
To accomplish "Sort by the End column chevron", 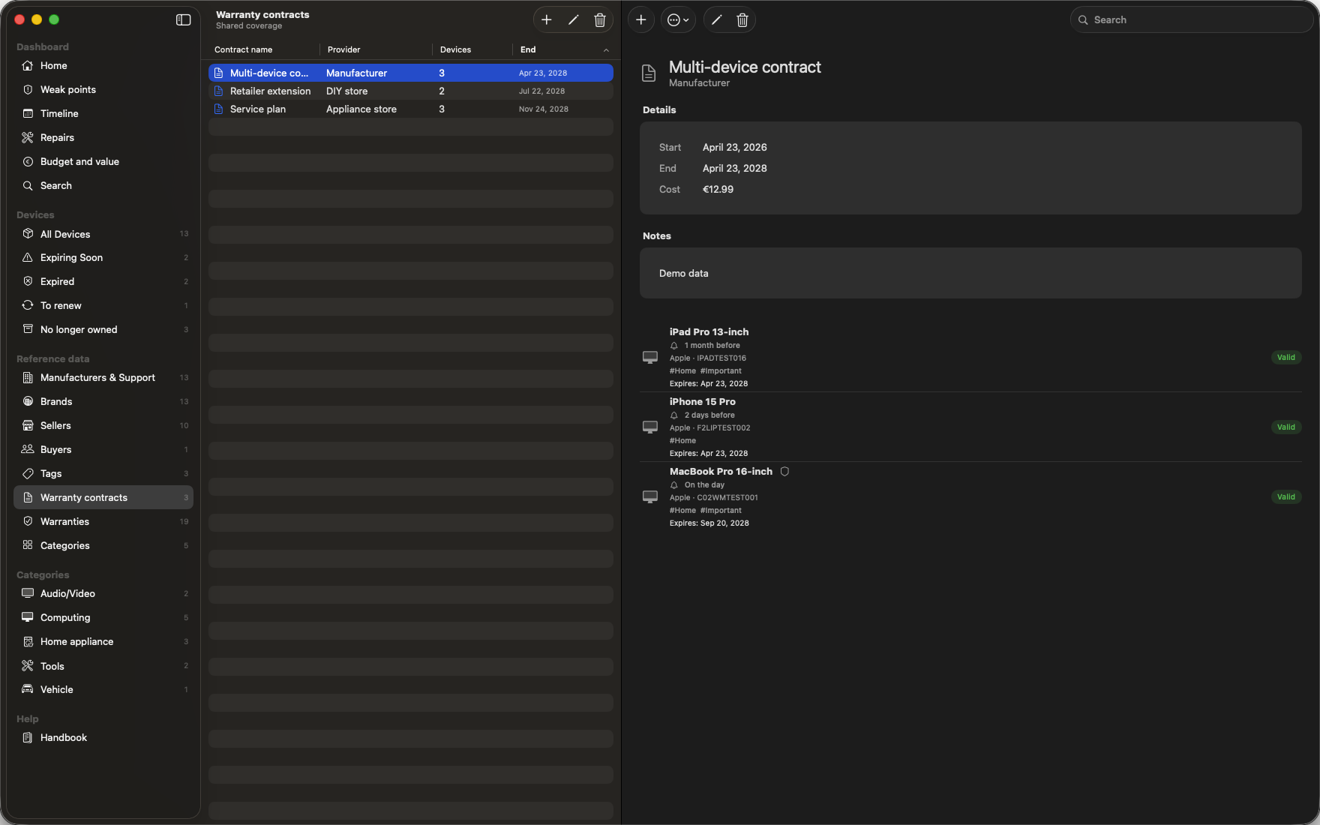I will (606, 50).
